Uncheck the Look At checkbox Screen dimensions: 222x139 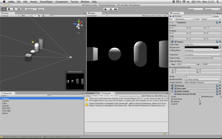pyautogui.click(x=200, y=104)
